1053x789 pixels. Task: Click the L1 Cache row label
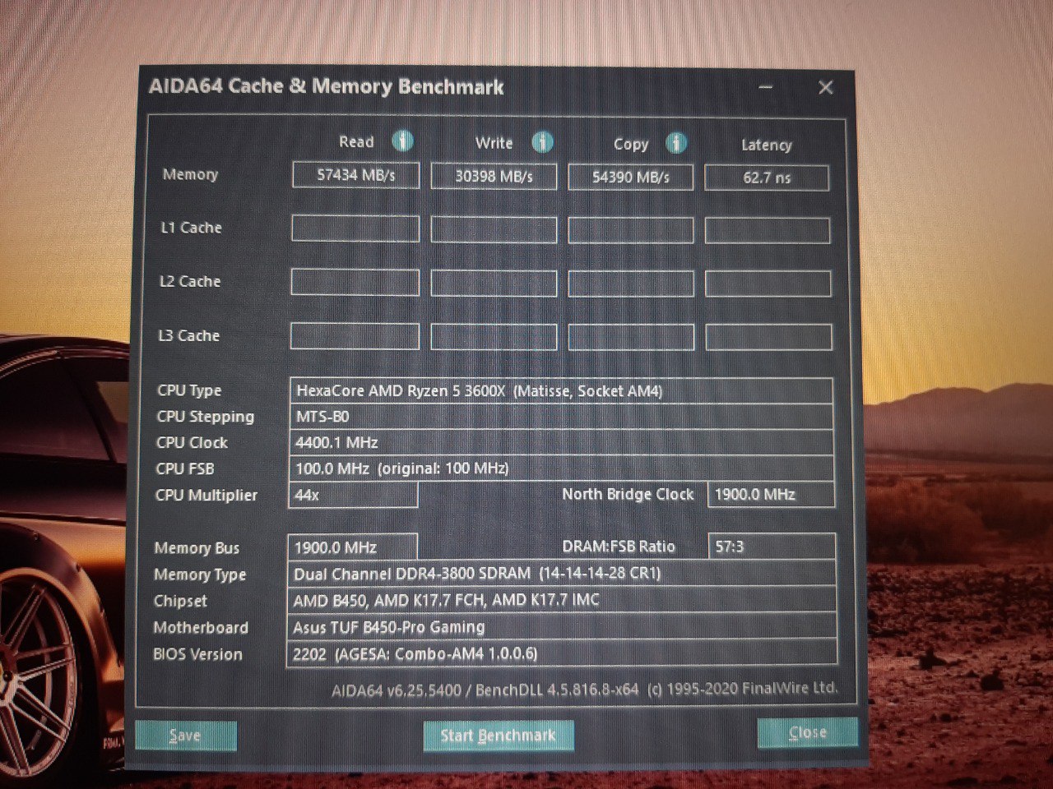pos(191,228)
